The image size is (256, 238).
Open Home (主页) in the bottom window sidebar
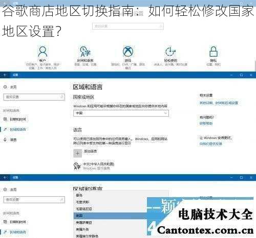point(10,189)
